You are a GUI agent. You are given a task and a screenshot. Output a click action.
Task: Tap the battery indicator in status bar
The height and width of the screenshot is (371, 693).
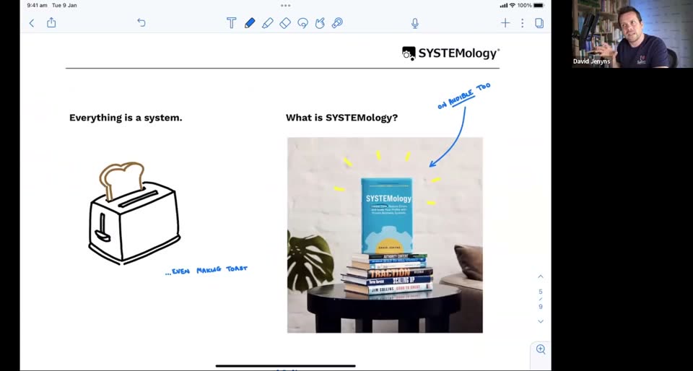(x=539, y=5)
